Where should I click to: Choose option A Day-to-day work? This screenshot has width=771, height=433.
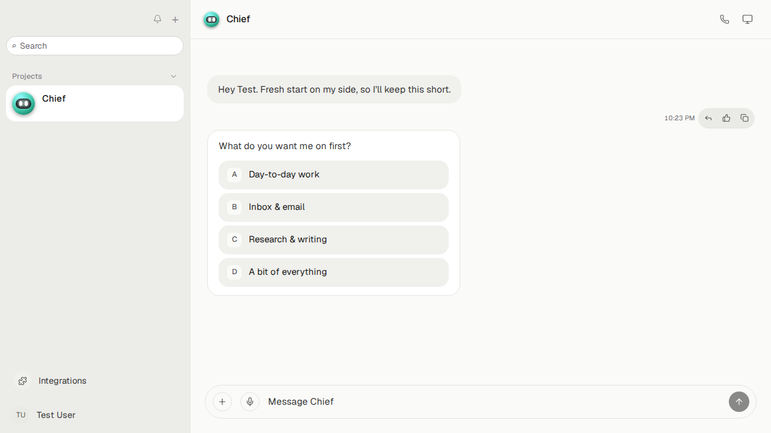[x=334, y=175]
